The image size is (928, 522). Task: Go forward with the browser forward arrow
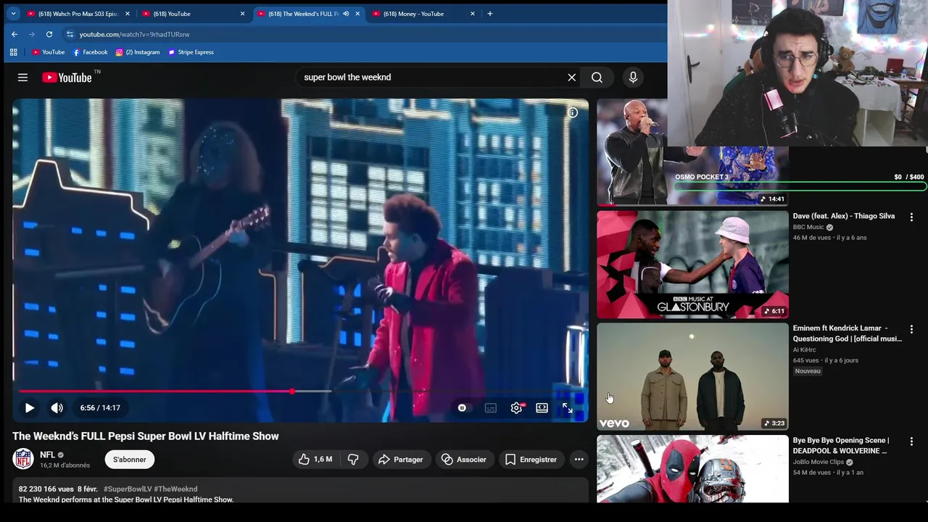click(32, 34)
